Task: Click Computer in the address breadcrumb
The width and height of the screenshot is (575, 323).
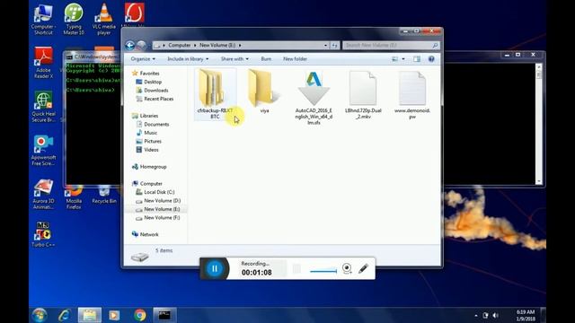Action: pyautogui.click(x=180, y=46)
